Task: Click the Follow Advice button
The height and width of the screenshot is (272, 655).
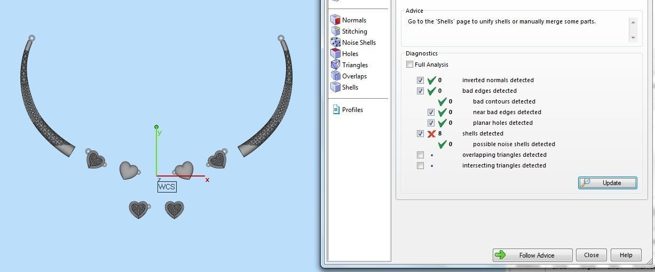Action: tap(532, 255)
